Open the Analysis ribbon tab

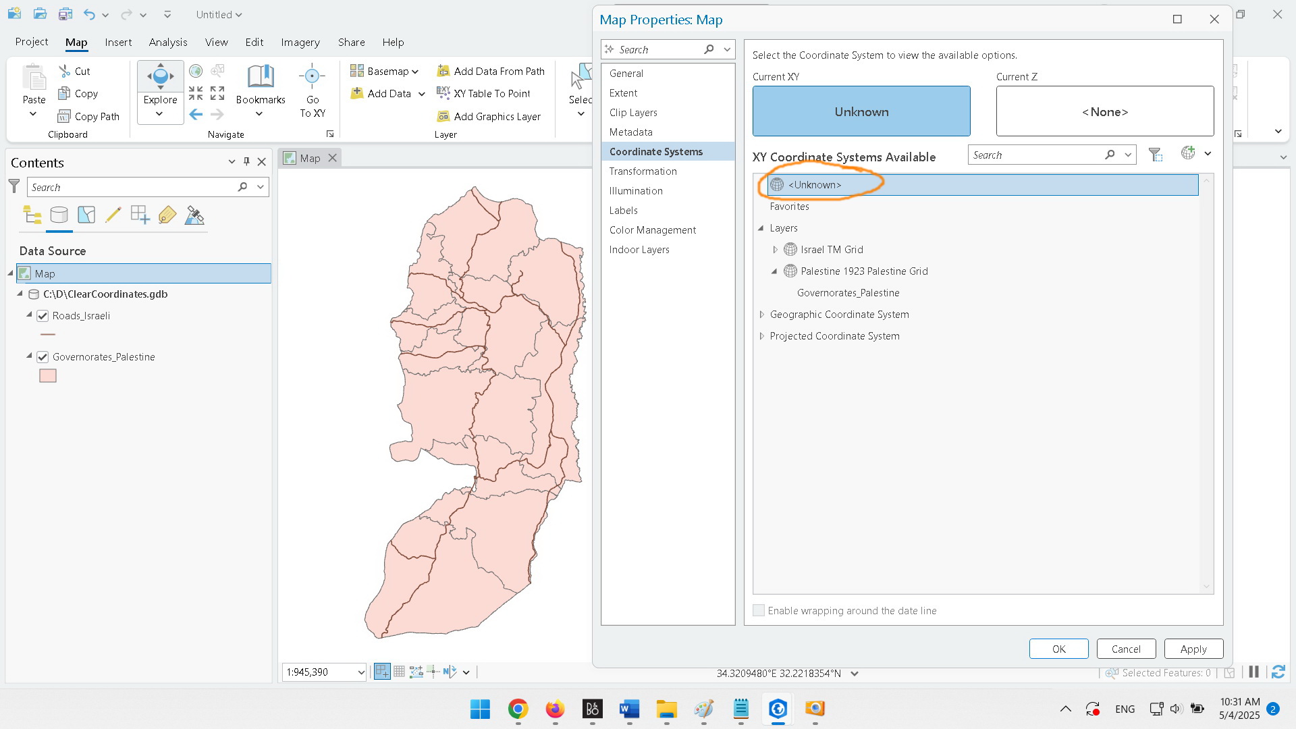[x=168, y=42]
